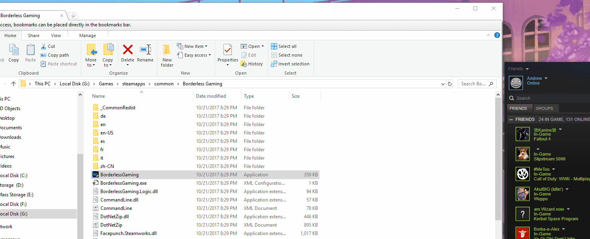Open the Move to menu
590x239 pixels.
click(x=91, y=55)
